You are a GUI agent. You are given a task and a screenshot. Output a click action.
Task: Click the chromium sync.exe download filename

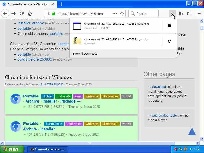(117, 24)
